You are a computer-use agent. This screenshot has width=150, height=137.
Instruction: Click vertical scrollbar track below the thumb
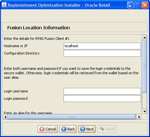145,101
